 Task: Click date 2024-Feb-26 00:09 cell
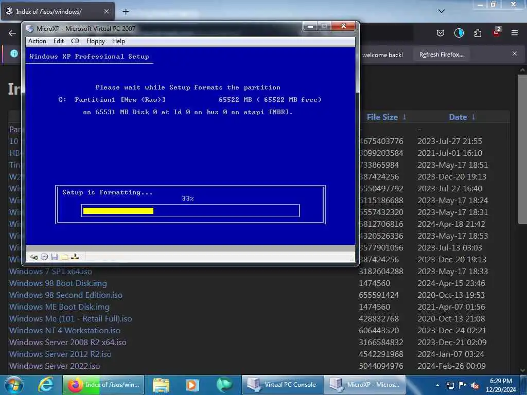[x=451, y=366]
